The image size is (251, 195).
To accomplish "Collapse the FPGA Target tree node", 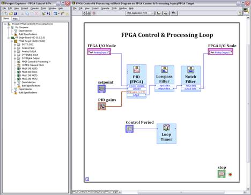I will point(12,41).
